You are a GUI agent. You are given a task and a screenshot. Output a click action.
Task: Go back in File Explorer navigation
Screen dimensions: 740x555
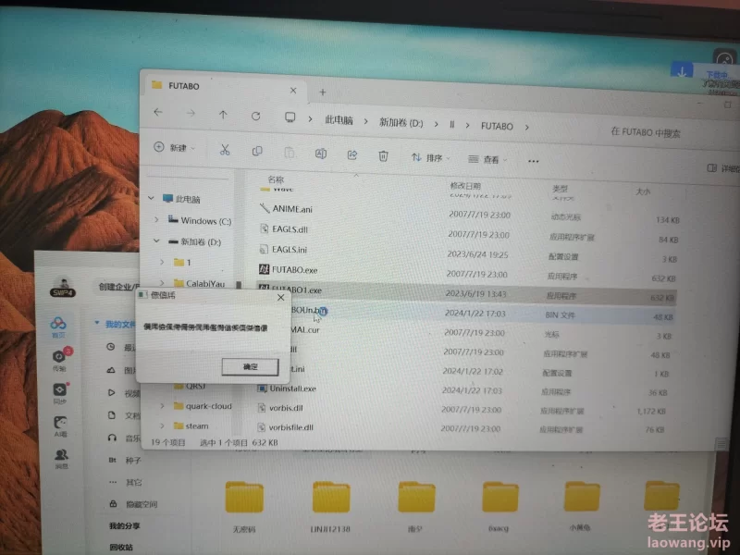point(158,112)
